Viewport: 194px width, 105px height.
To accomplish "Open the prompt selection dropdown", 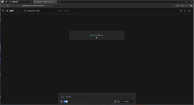I will point(69,11).
